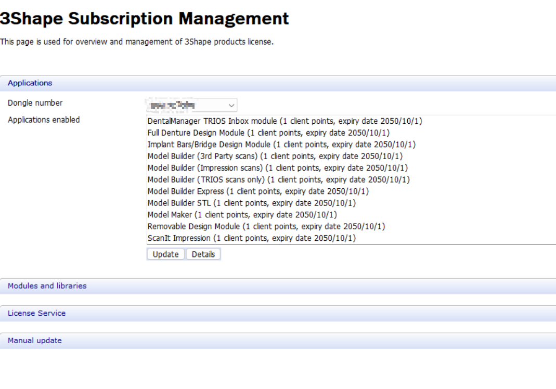This screenshot has width=556, height=389.
Task: Select Implant Bars/Bridge Design Module entry
Action: tap(281, 145)
